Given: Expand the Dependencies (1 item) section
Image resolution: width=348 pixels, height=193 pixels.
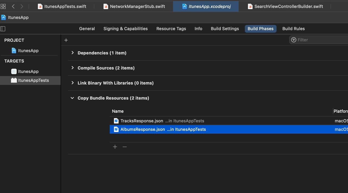Looking at the screenshot, I should tap(72, 53).
